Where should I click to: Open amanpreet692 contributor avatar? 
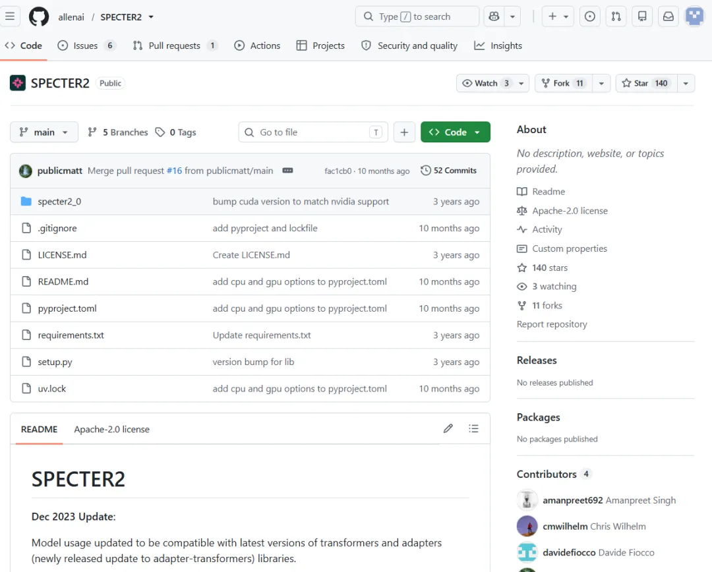click(527, 500)
